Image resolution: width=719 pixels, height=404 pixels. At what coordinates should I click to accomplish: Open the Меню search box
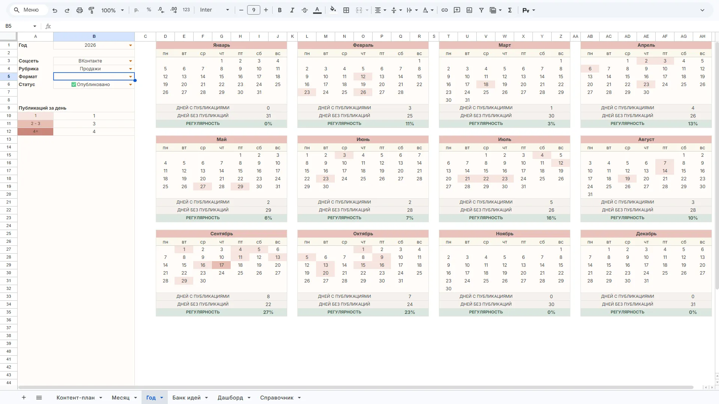pyautogui.click(x=28, y=10)
